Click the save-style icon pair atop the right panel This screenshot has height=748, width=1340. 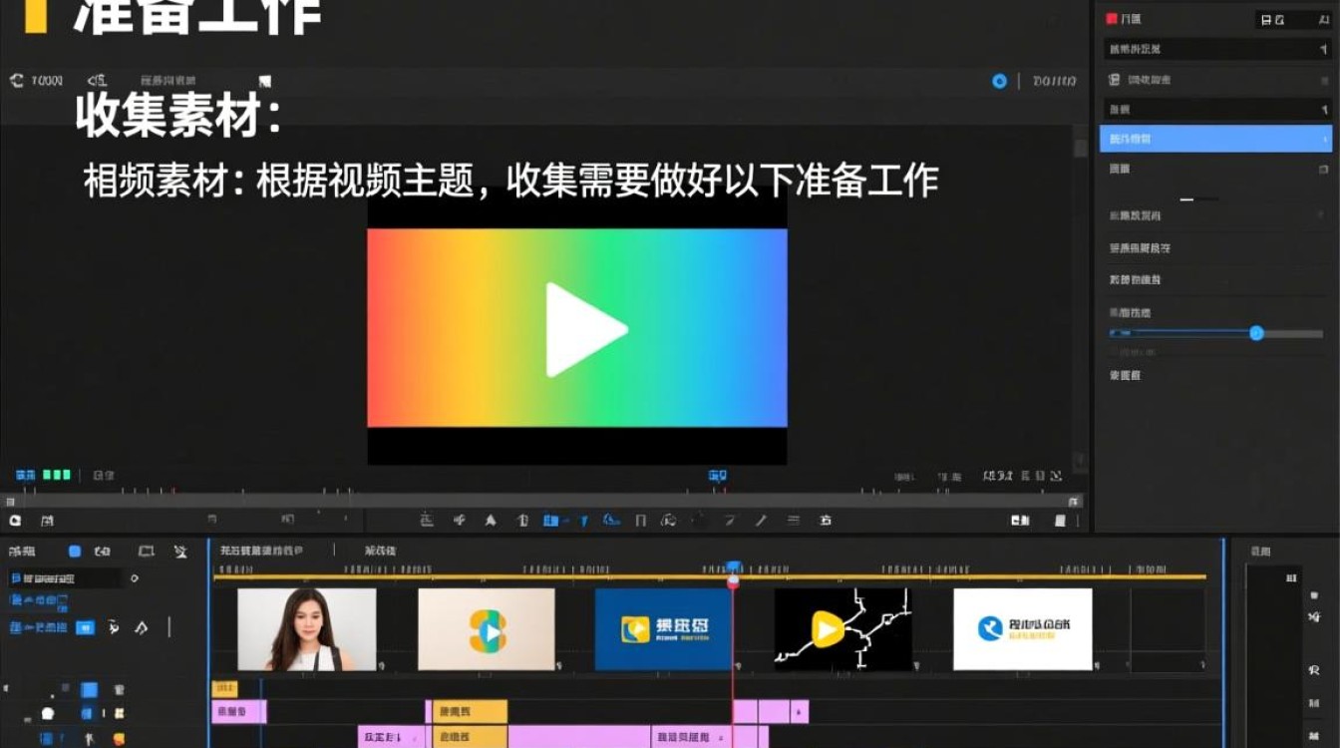[1273, 19]
